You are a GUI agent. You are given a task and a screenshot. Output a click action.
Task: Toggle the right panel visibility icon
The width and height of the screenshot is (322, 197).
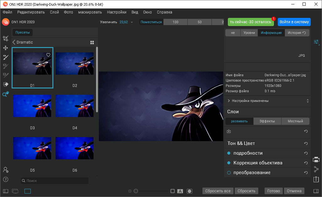tap(316, 191)
